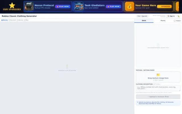Screen dimensions: 182x114
Task: Click the folder icon in texture dropzone
Action: (x=158, y=75)
